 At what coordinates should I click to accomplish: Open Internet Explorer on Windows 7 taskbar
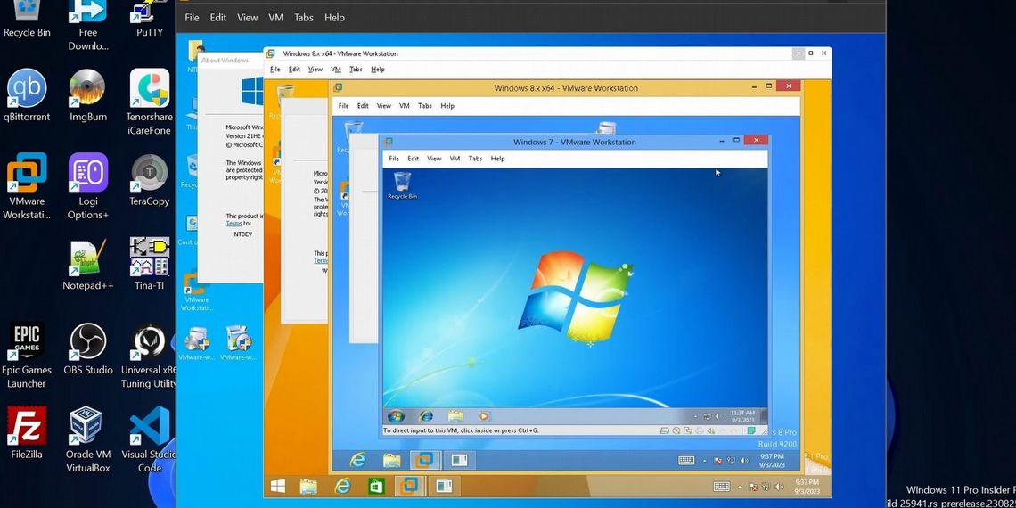(426, 416)
